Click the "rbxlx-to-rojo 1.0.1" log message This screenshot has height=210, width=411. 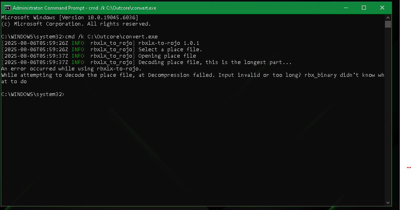(x=169, y=43)
